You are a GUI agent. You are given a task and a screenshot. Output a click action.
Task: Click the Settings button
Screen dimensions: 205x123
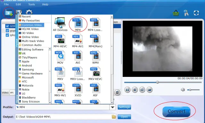pos(124,107)
